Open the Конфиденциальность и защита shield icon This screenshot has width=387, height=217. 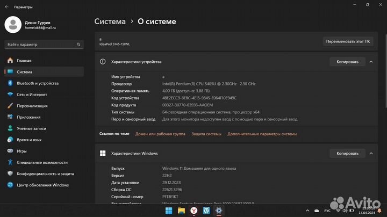coord(10,173)
